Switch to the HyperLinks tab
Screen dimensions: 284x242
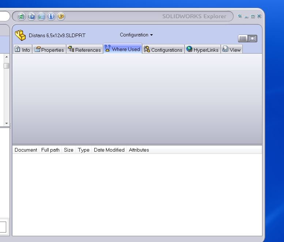tap(202, 49)
